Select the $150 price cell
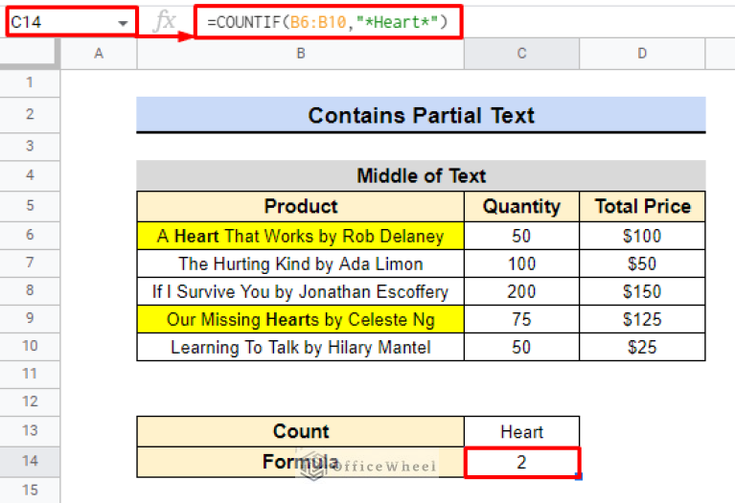The image size is (735, 503). click(642, 290)
